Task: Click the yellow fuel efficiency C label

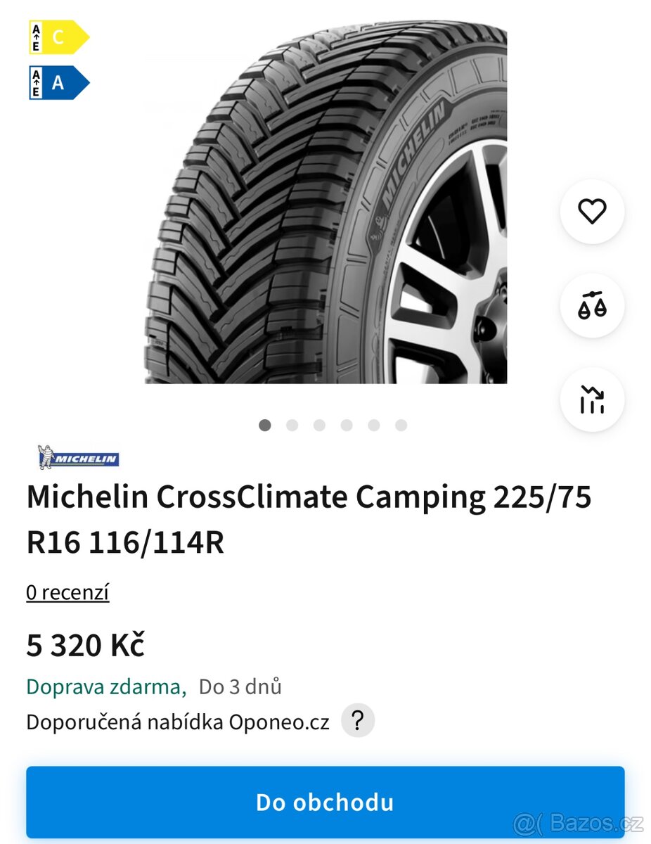Action: pyautogui.click(x=59, y=38)
